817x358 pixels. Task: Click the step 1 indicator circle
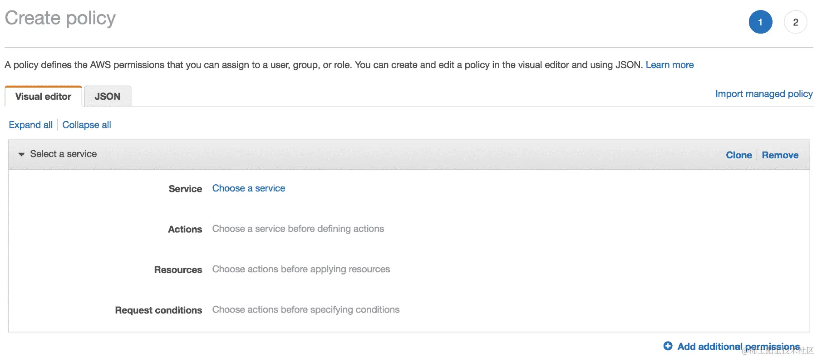(760, 22)
